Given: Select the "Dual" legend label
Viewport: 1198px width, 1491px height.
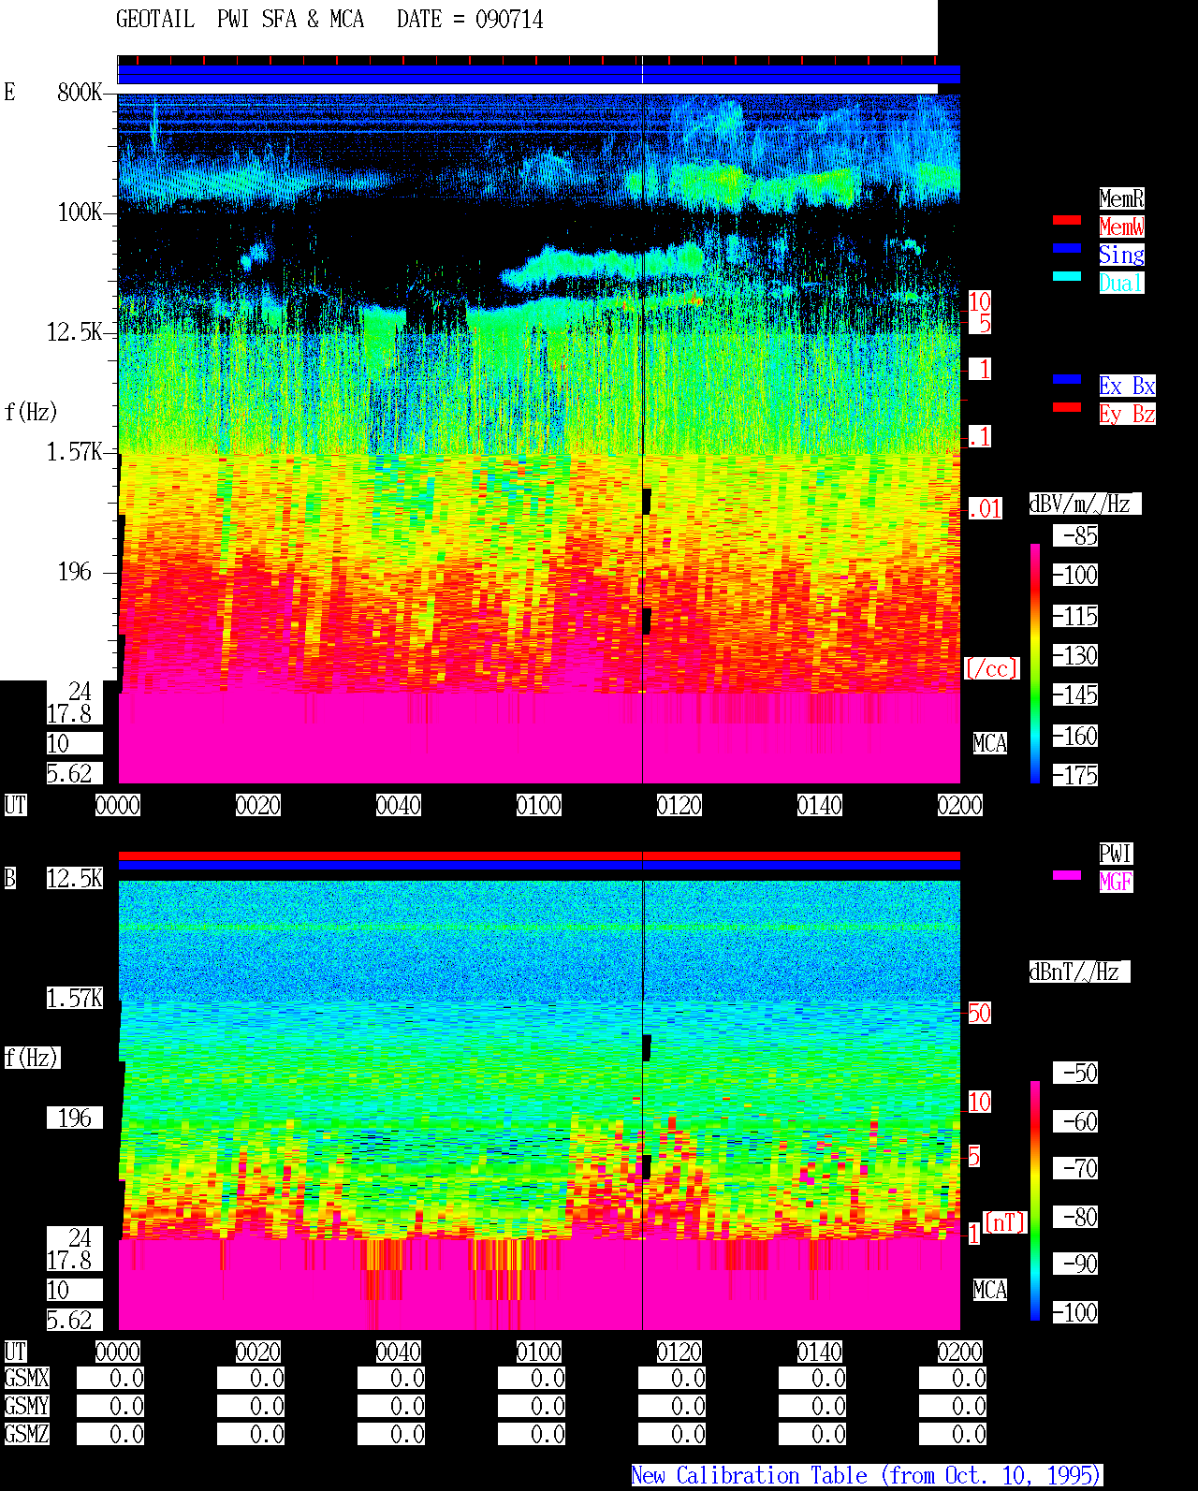Looking at the screenshot, I should click(x=1121, y=283).
